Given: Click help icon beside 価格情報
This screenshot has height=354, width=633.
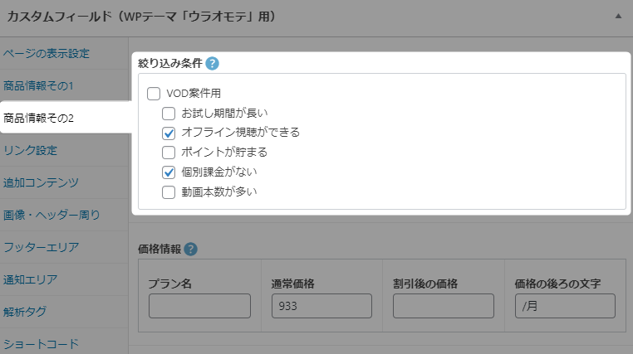Looking at the screenshot, I should 190,249.
